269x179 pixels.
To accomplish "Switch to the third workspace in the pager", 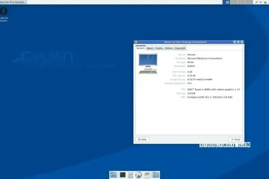I will point(241,2).
